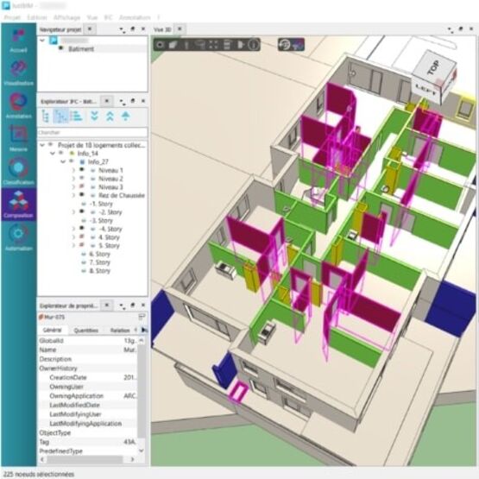
Task: Click the sixth icon in 3D toolbar
Action: pyautogui.click(x=227, y=45)
